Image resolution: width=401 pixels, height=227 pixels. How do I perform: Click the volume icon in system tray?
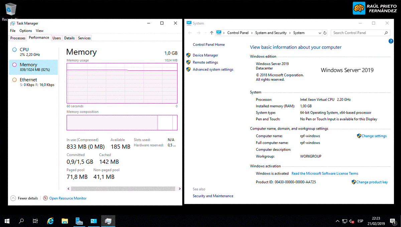(352, 221)
